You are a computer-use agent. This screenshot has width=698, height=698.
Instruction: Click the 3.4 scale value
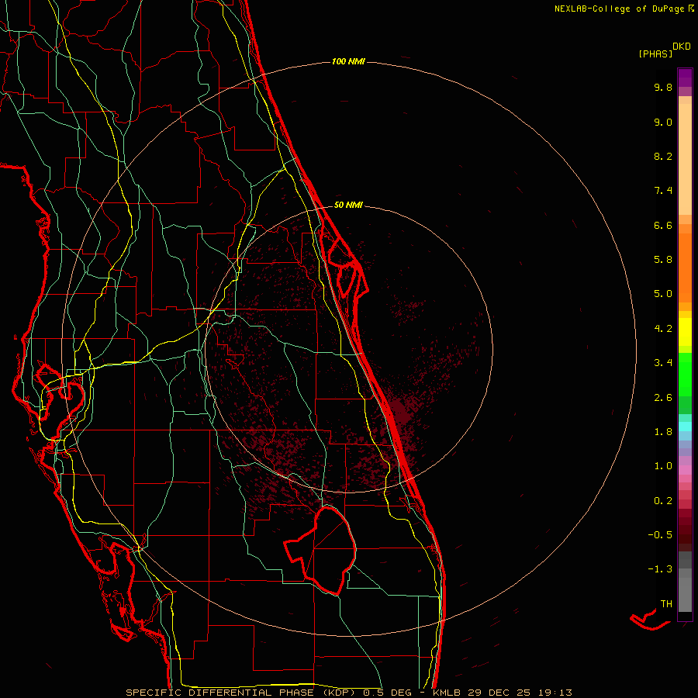coord(663,363)
